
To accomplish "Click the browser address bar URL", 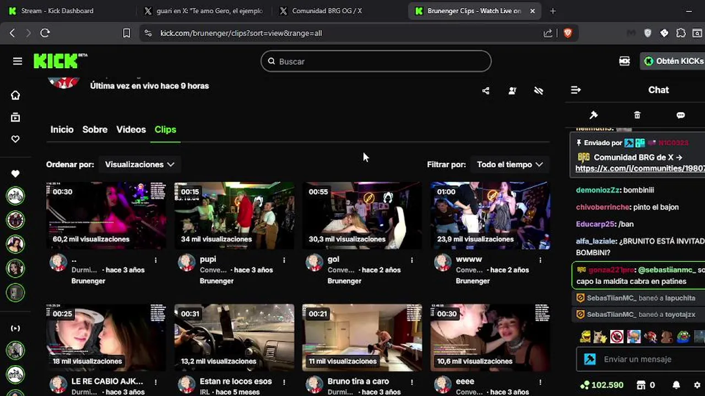I will pyautogui.click(x=241, y=33).
